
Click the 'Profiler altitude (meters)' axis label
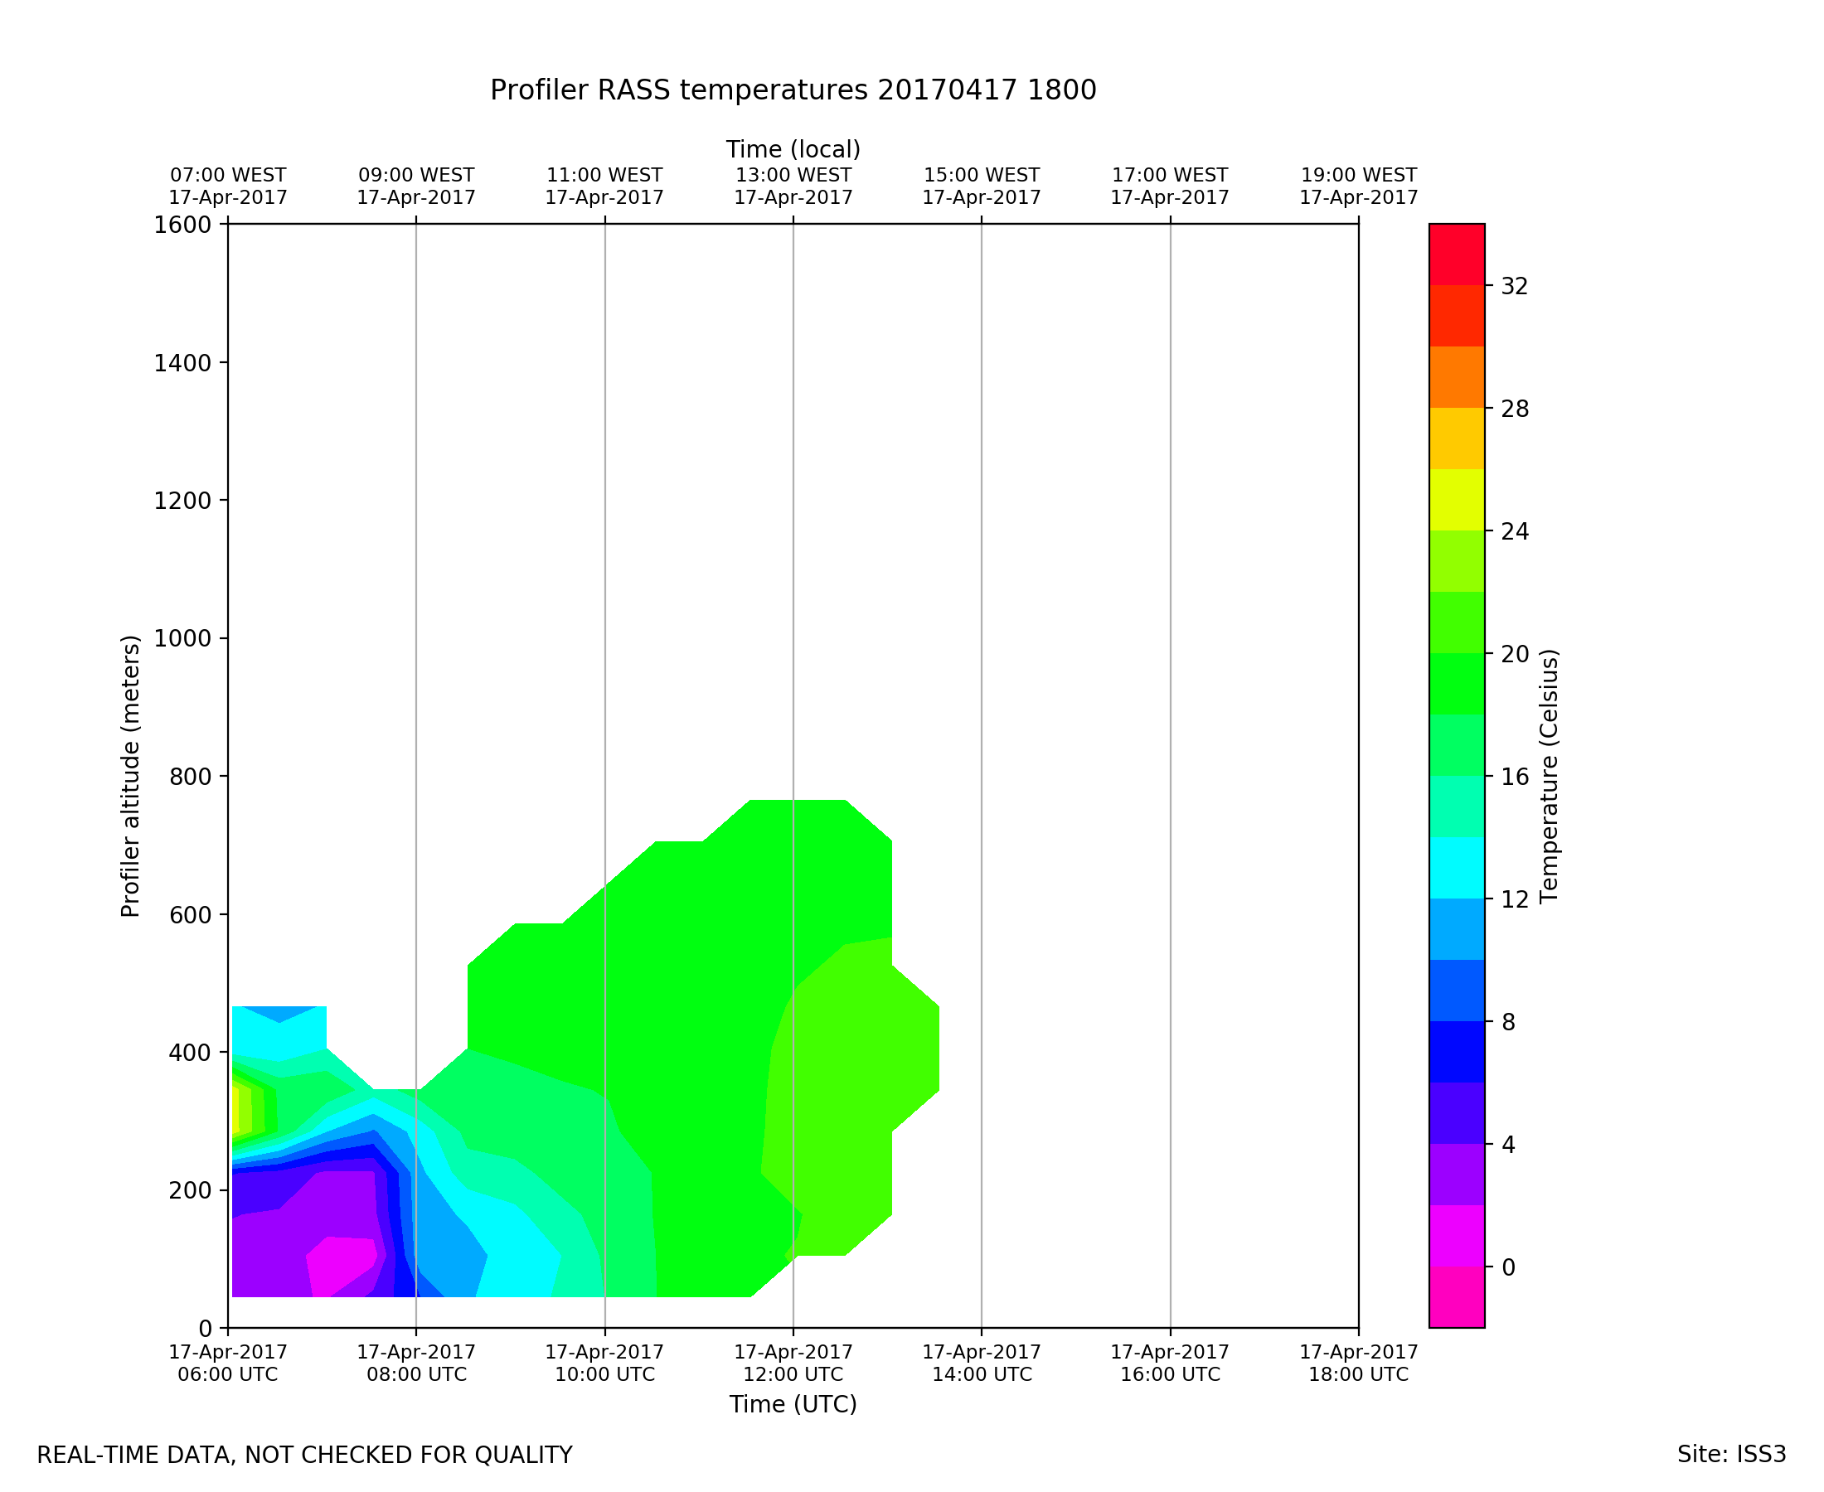[130, 775]
